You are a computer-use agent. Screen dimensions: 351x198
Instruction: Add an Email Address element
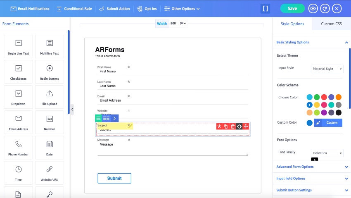point(18,122)
